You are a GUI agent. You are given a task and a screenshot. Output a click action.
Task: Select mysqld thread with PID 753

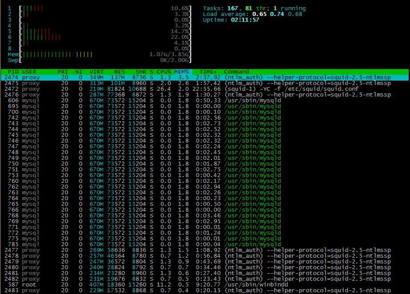click(x=205, y=175)
